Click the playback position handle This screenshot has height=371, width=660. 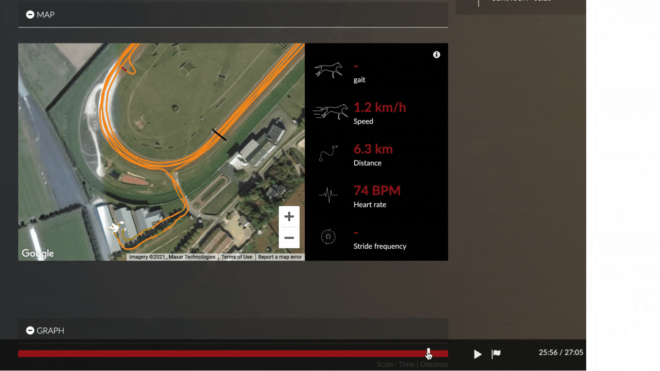pos(429,353)
